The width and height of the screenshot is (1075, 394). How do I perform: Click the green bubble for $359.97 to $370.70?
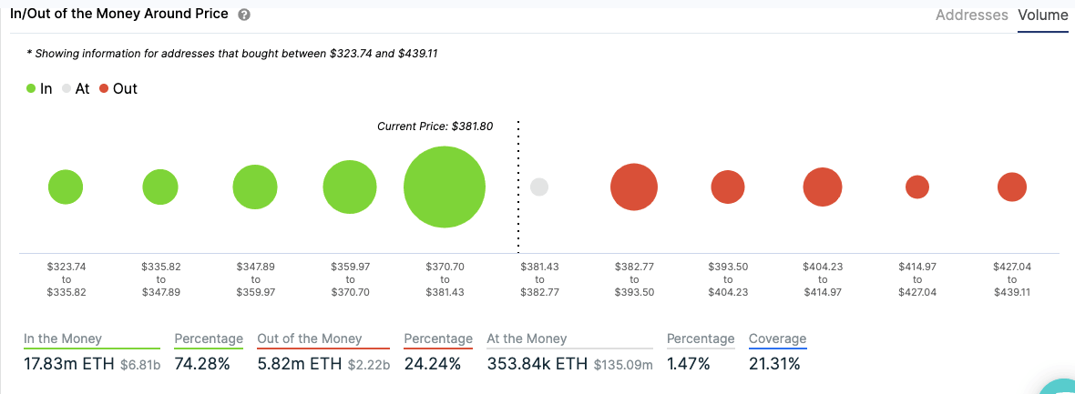pos(349,187)
